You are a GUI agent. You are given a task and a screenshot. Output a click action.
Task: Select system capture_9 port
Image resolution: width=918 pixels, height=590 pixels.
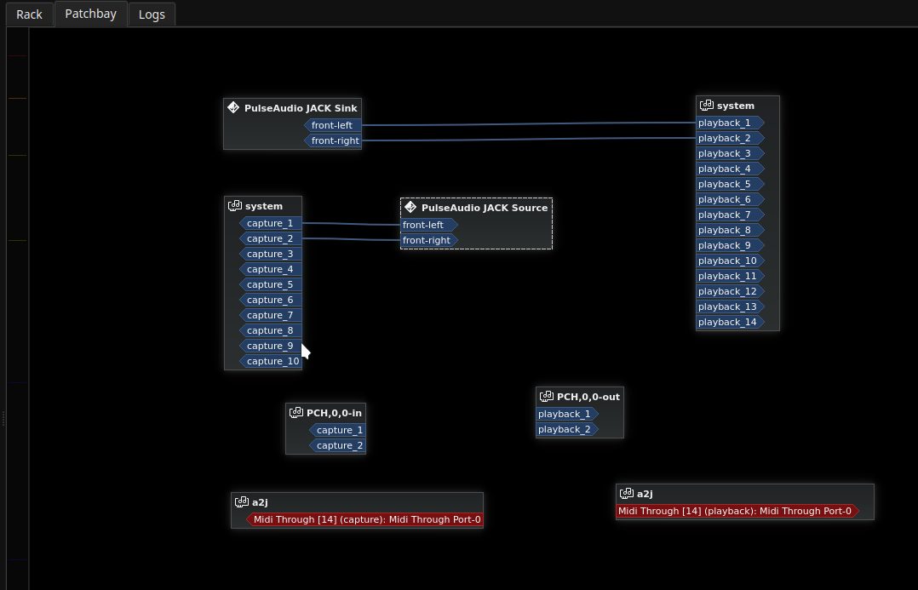(x=271, y=346)
